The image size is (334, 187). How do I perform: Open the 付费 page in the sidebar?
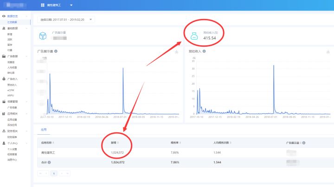pos(10,50)
